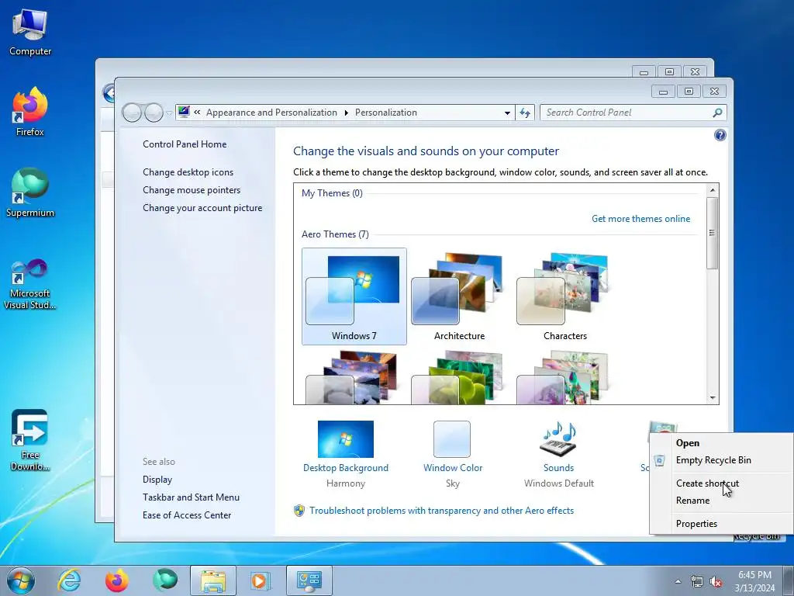
Task: Choose Rename from the context menu
Action: point(722,501)
